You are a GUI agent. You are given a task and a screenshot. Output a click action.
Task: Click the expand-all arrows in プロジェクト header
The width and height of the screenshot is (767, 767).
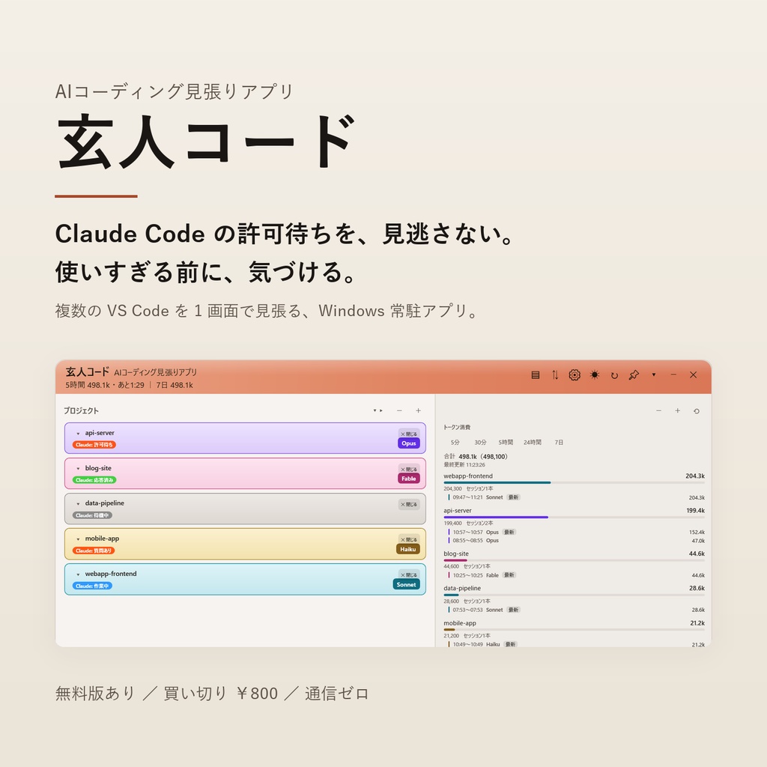(378, 410)
